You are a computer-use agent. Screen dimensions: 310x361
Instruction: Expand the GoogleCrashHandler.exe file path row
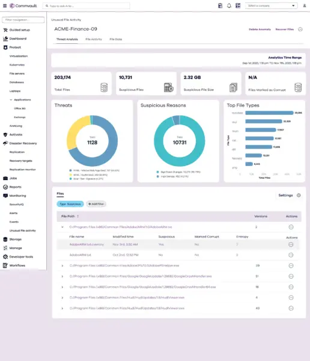pyautogui.click(x=62, y=276)
